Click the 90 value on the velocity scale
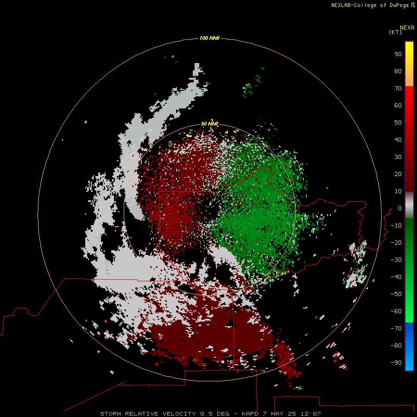This screenshot has width=417, height=417. (x=398, y=54)
